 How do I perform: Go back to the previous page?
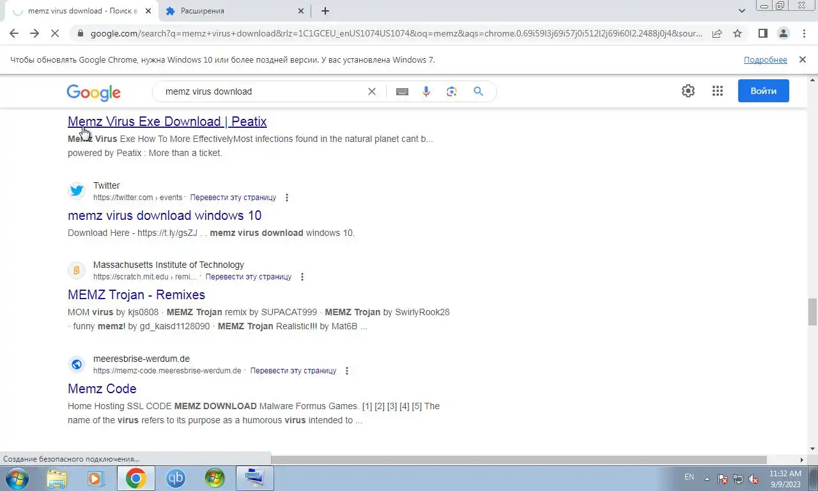14,33
